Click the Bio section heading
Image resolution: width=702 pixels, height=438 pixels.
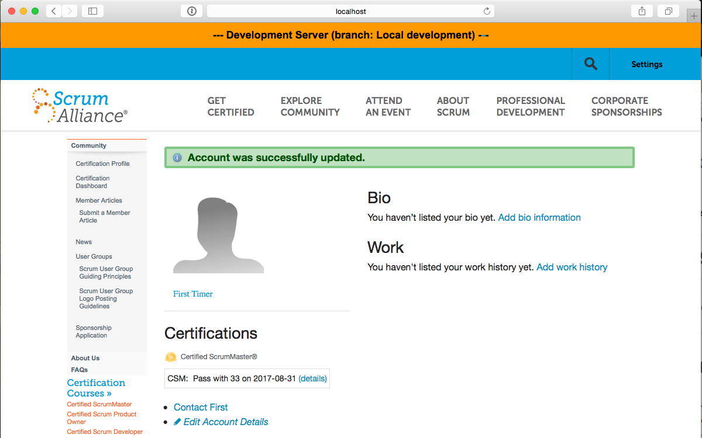coord(379,197)
